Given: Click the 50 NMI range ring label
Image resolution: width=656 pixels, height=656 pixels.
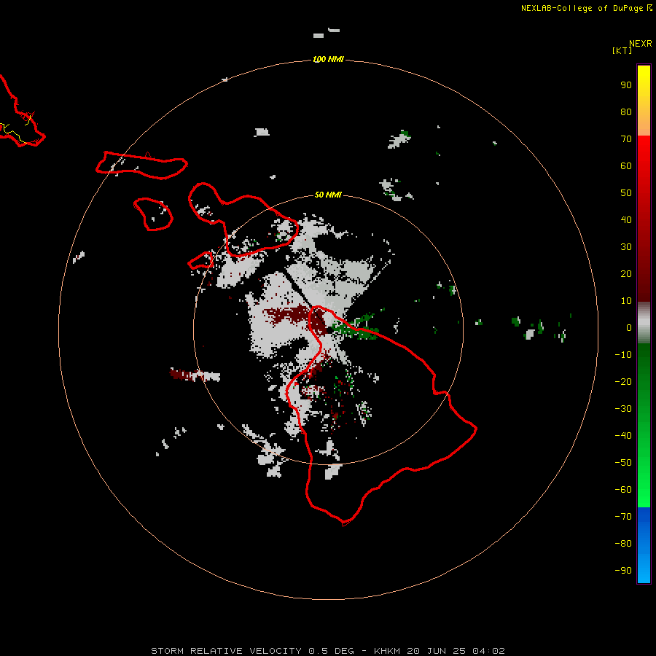Looking at the screenshot, I should point(328,195).
